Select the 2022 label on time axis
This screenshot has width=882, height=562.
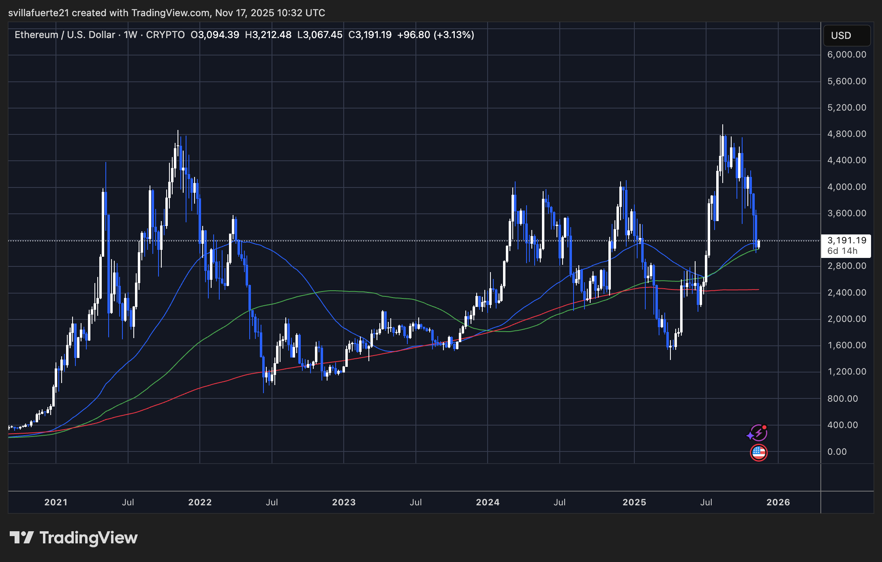[x=200, y=502]
